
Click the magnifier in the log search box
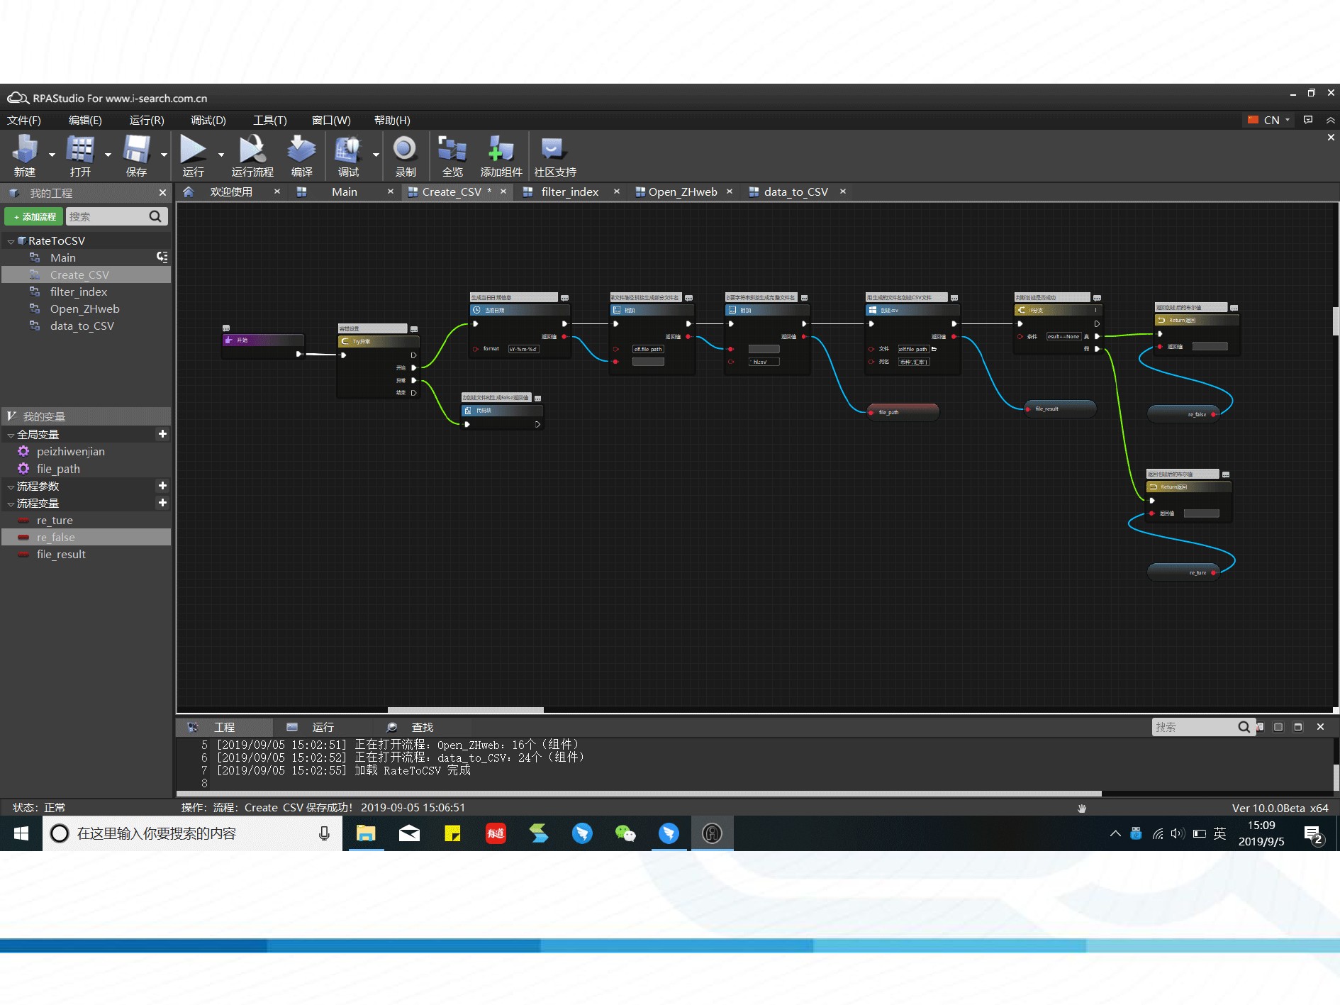(x=1244, y=727)
